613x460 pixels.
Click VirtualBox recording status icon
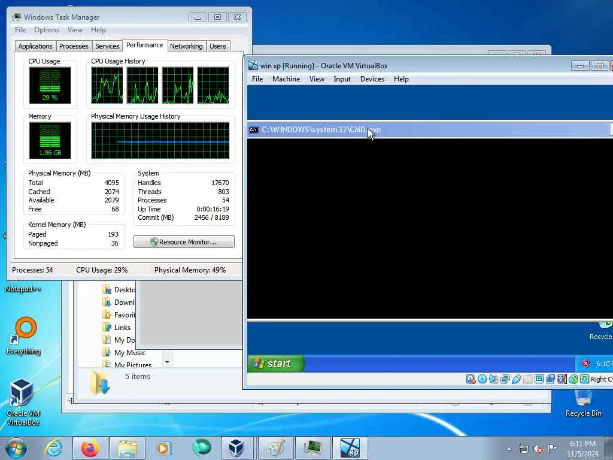click(x=551, y=379)
